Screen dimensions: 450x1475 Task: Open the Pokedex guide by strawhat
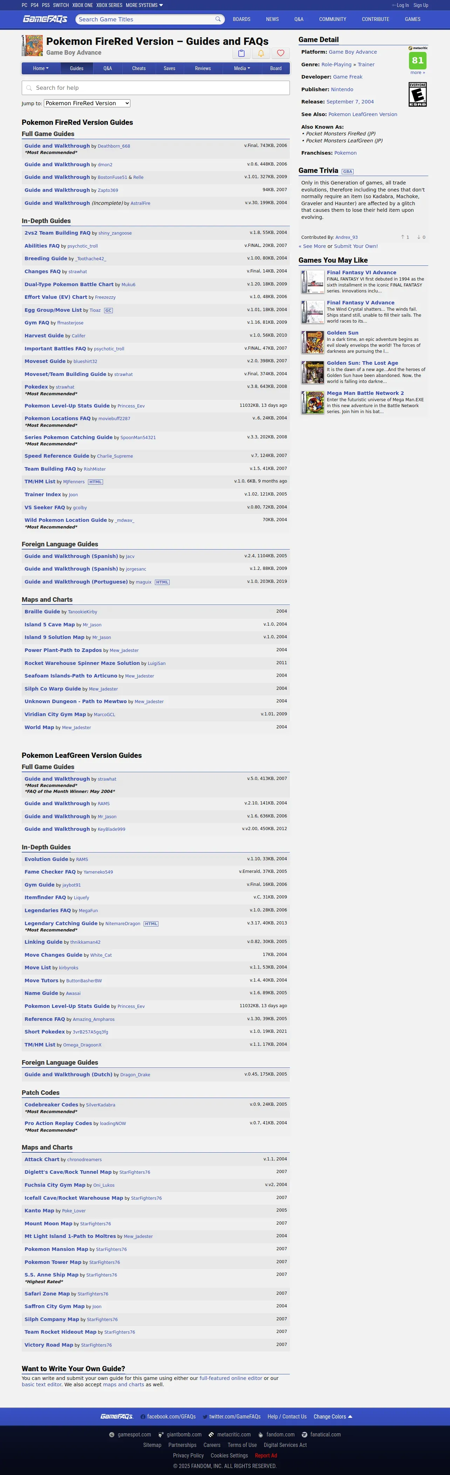click(36, 387)
